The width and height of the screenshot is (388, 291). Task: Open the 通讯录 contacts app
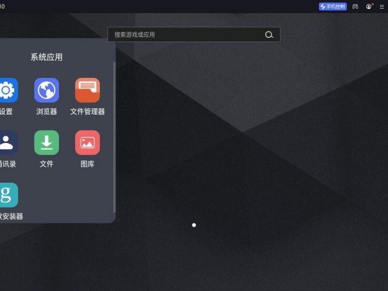(9, 142)
